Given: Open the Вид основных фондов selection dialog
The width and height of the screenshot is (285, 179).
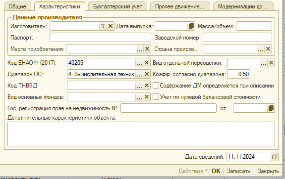Looking at the screenshot, I should tap(139, 97).
